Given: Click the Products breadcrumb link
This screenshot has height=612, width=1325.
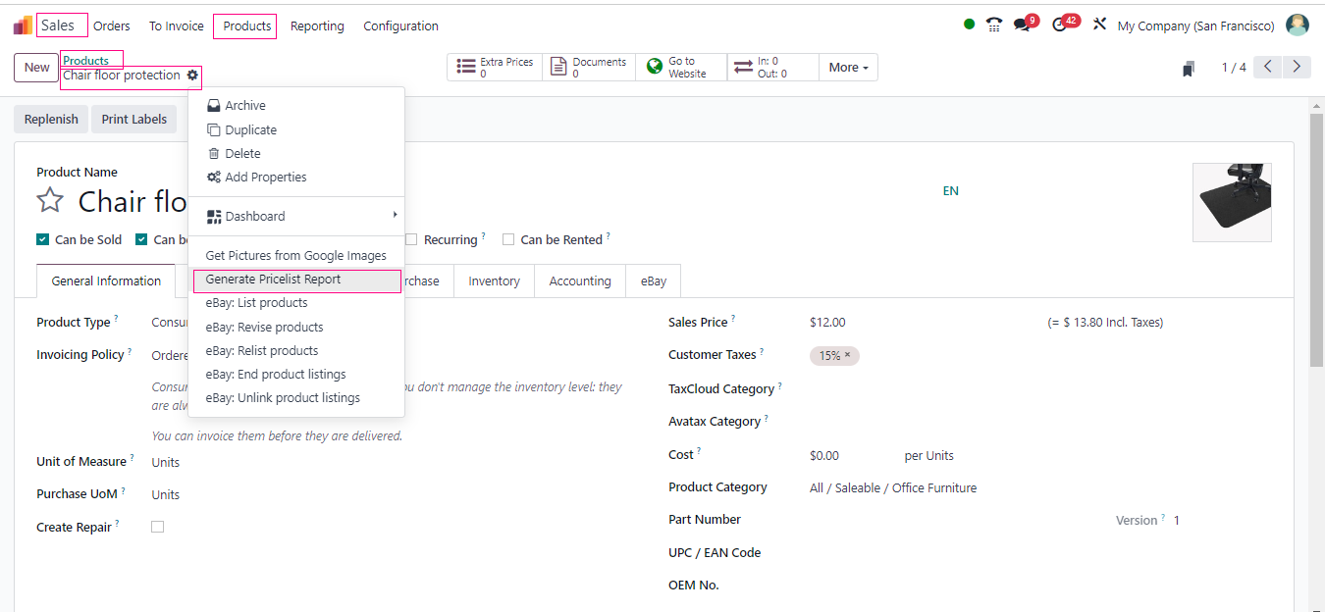Looking at the screenshot, I should pos(85,61).
